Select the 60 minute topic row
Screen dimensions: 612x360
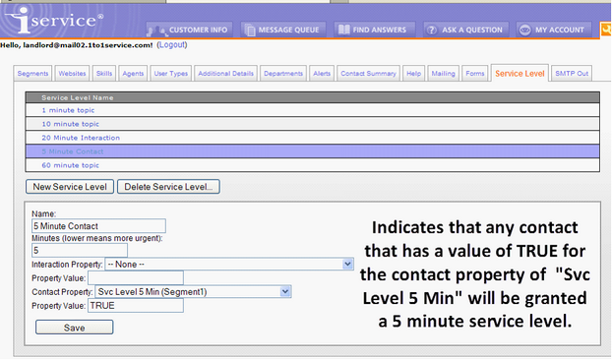click(x=312, y=165)
